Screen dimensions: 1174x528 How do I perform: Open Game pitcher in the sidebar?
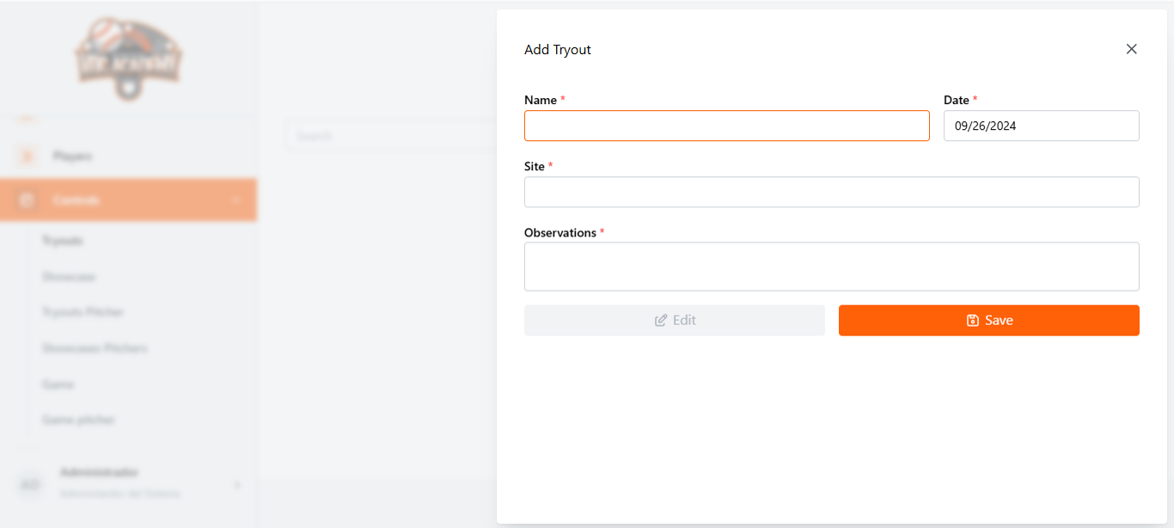(78, 420)
